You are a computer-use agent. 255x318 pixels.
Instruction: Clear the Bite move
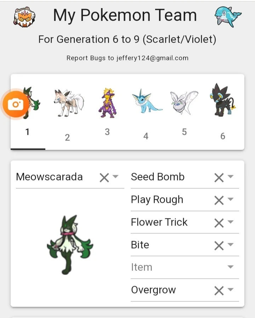220,245
